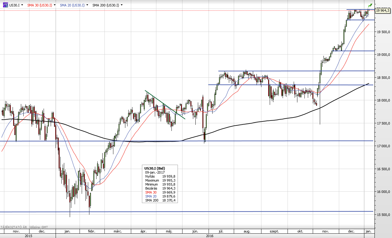392x238 pixels.
Task: Click the 15 500,0 price axis label
Action: [384, 215]
